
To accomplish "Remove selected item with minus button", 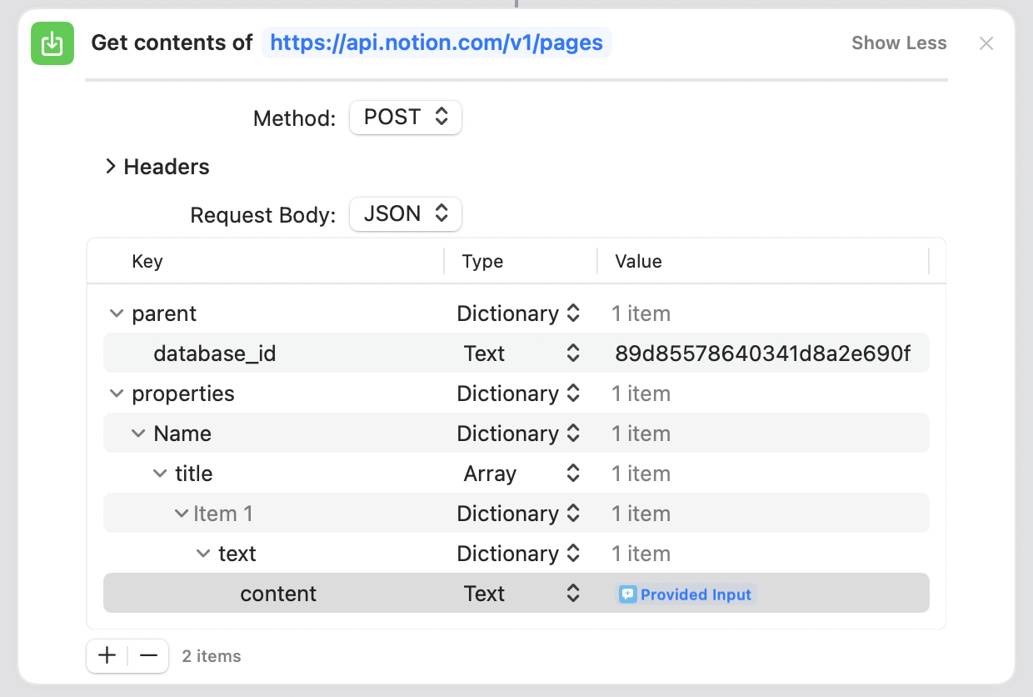I will pos(148,656).
